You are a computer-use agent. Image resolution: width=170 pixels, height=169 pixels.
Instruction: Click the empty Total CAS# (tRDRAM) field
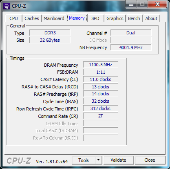tap(101, 131)
